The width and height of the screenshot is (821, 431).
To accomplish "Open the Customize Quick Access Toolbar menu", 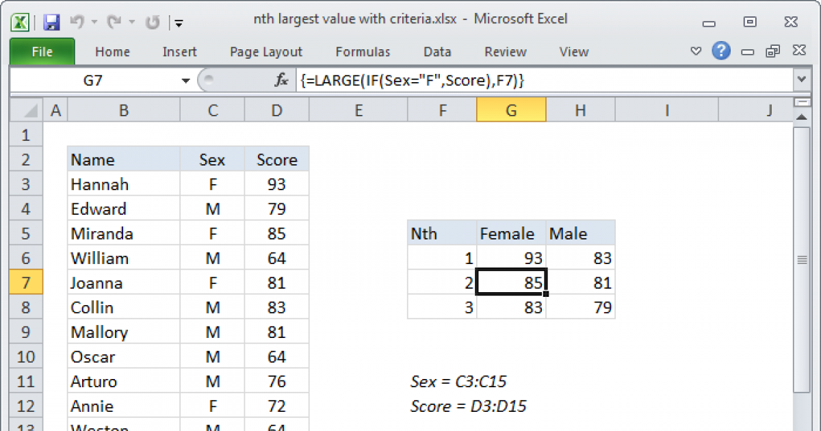I will pyautogui.click(x=179, y=23).
